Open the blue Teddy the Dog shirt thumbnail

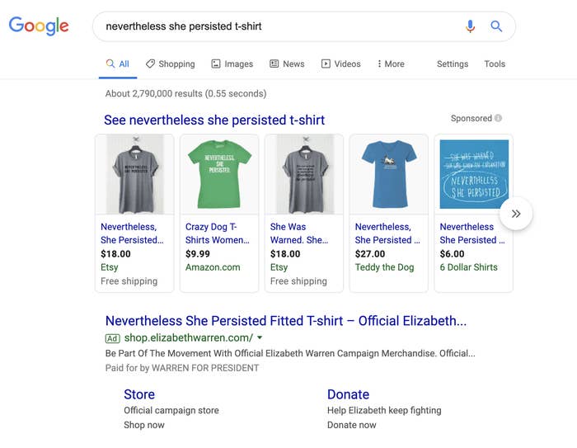(389, 174)
